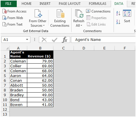Click the formula bar showing Agent's Name
Image resolution: width=136 pixels, height=117 pixels.
[x=103, y=40]
